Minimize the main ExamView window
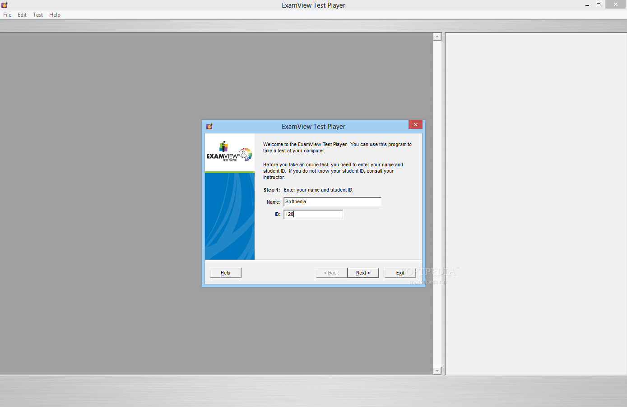Viewport: 627px width, 407px height. 587,5
